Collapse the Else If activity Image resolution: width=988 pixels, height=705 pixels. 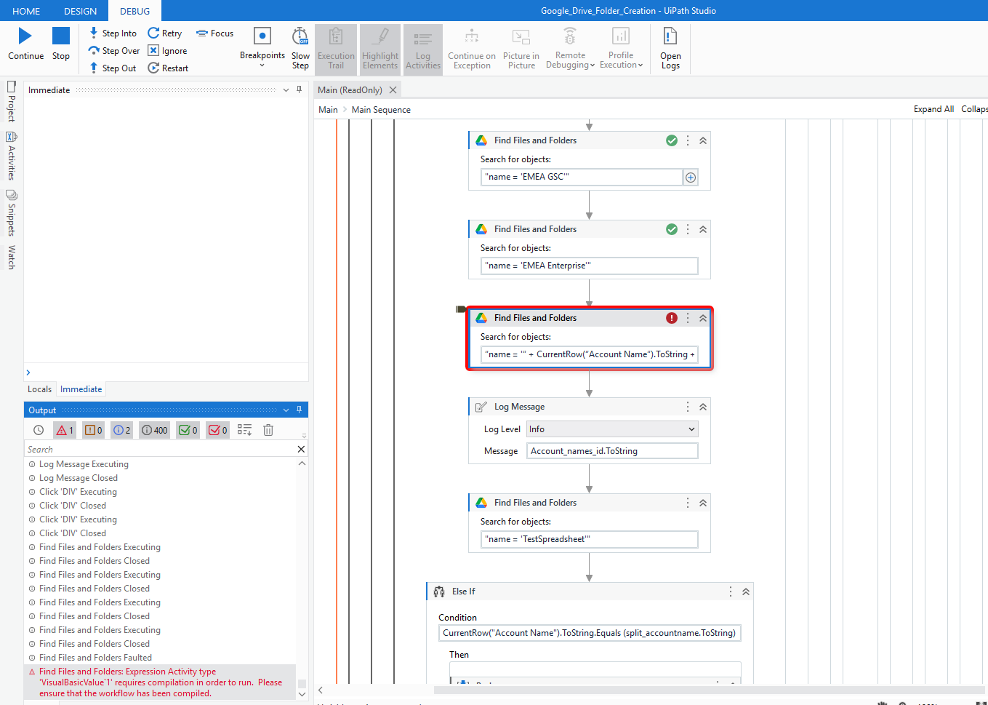pos(746,592)
